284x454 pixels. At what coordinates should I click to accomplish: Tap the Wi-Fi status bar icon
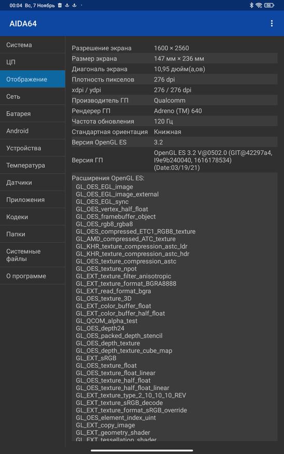coord(259,5)
